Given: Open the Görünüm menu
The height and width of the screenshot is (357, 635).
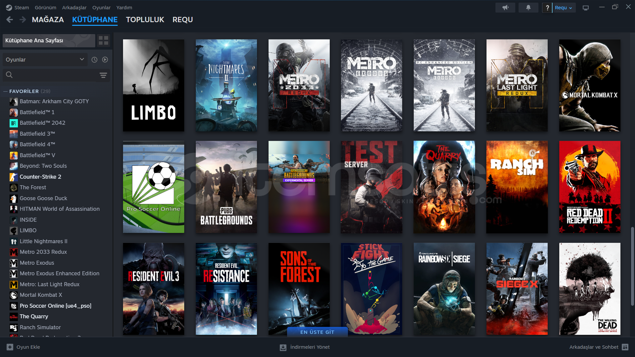Looking at the screenshot, I should (46, 8).
